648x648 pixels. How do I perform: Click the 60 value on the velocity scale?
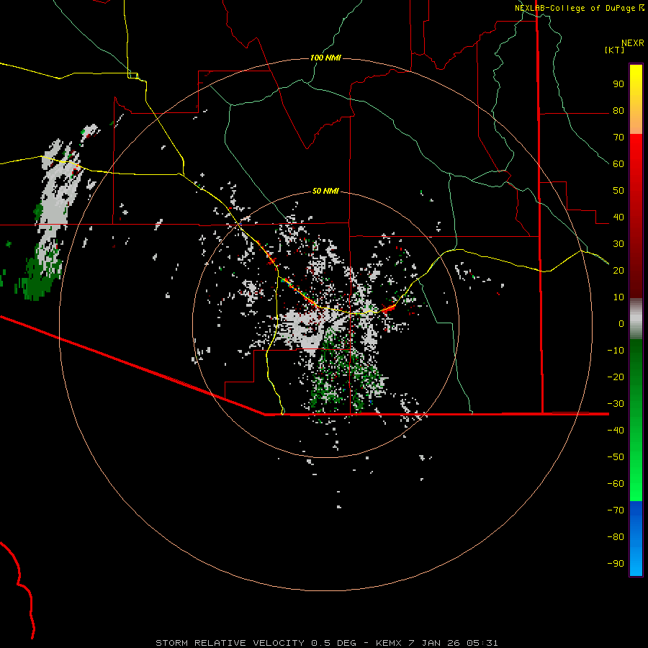[618, 164]
